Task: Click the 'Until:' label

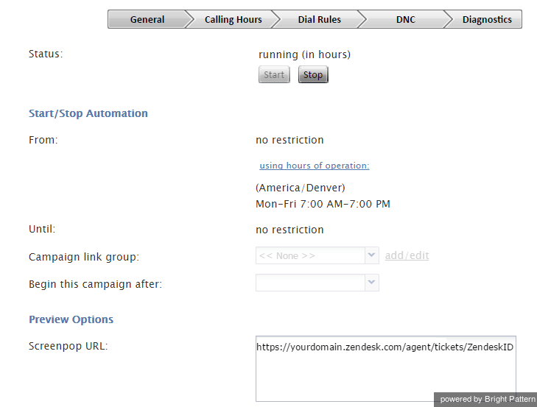Action: tap(42, 229)
